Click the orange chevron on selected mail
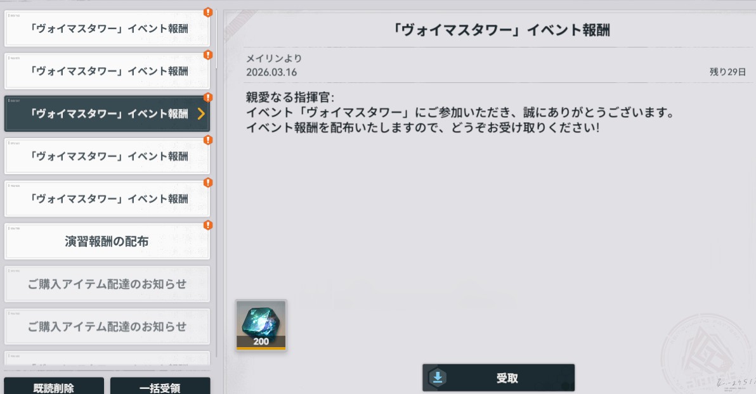This screenshot has width=756, height=394. click(201, 113)
